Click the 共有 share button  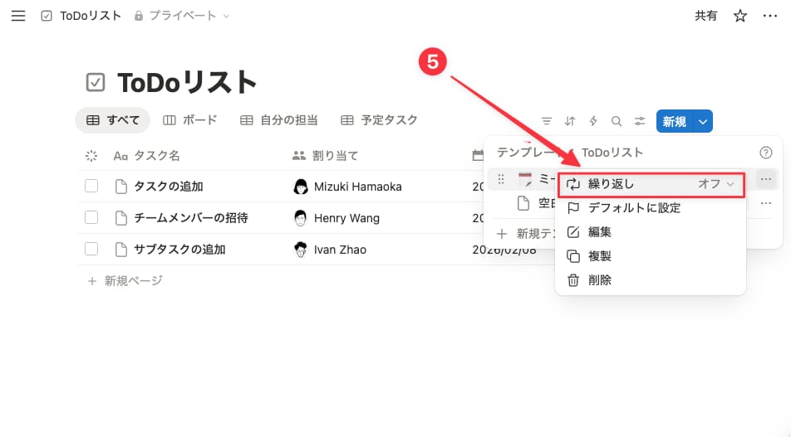pos(705,16)
